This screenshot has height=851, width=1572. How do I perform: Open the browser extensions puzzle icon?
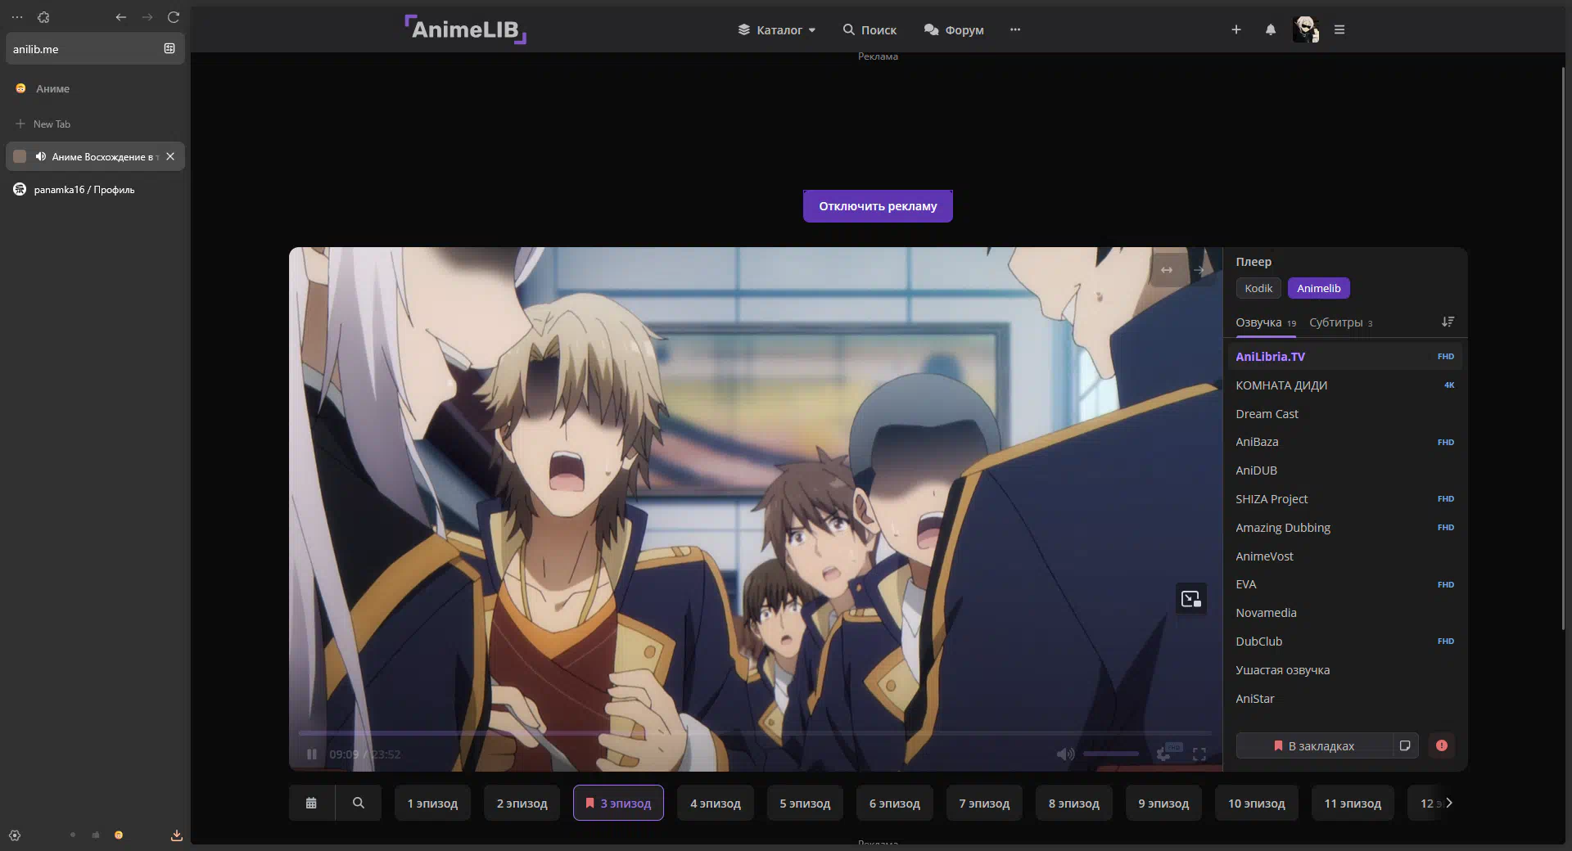[x=43, y=17]
